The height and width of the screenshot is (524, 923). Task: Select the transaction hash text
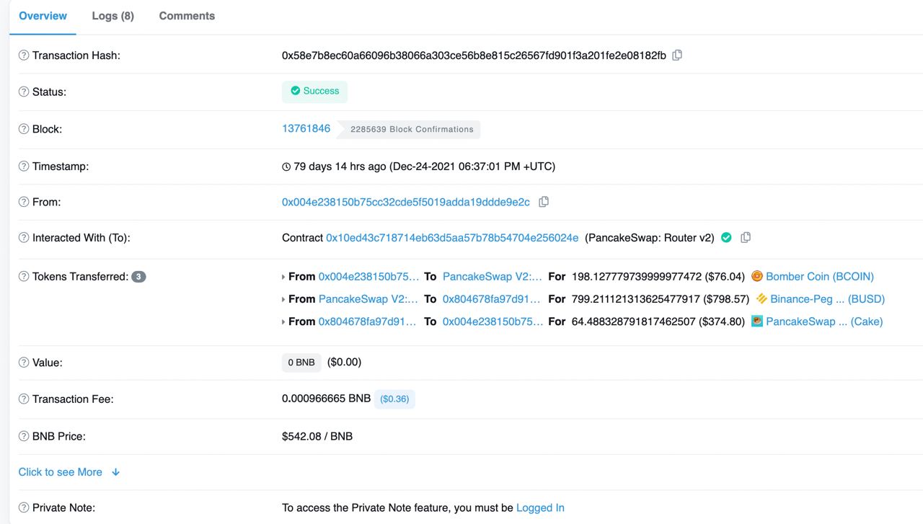474,55
